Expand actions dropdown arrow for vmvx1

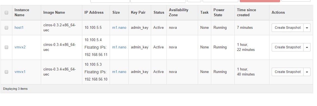pos(307,72)
